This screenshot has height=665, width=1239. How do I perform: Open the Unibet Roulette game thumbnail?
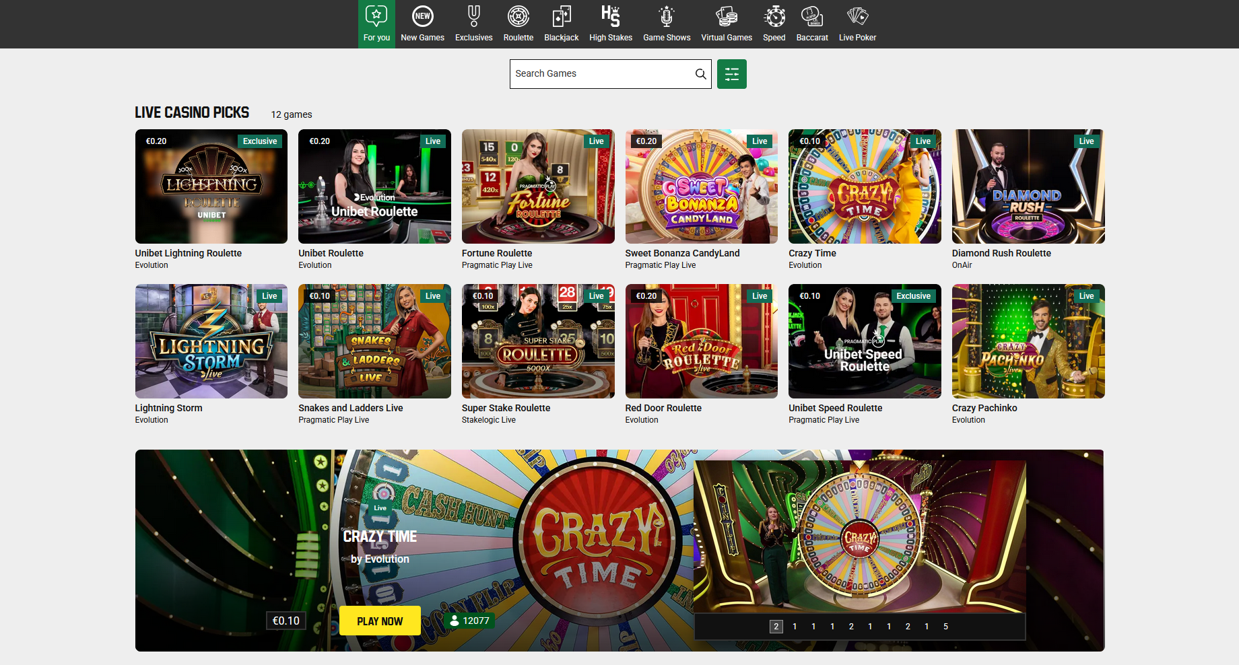(374, 186)
